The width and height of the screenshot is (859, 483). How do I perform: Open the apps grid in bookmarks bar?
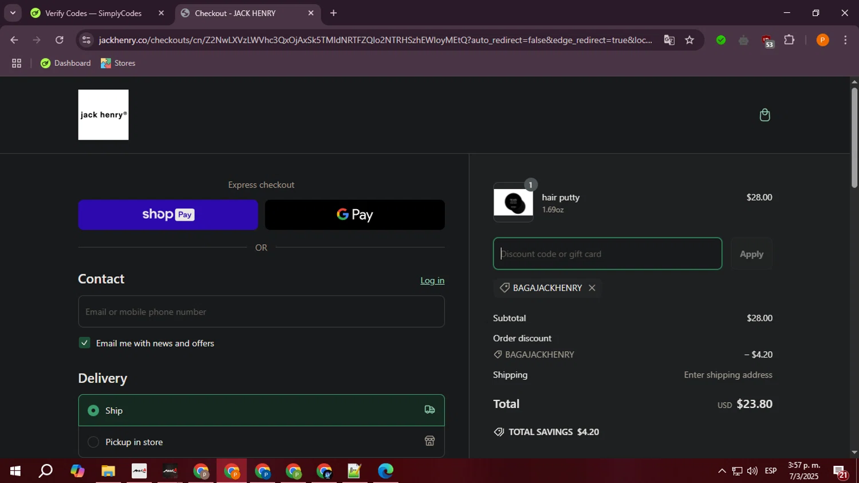click(x=17, y=63)
